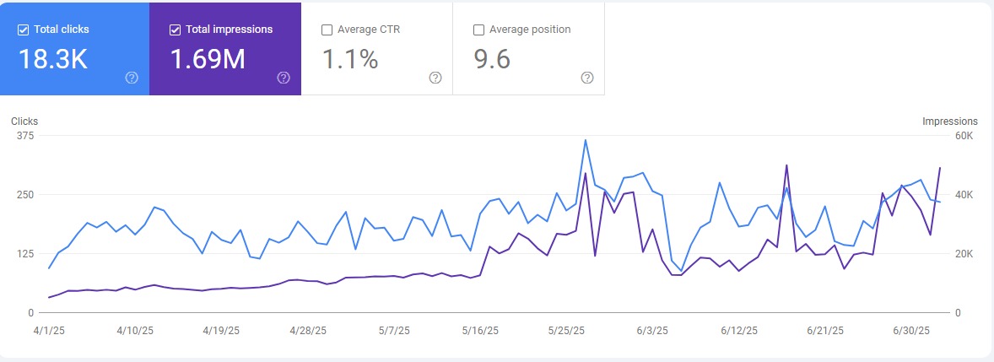
Task: Click the Average position help icon
Action: (x=587, y=78)
